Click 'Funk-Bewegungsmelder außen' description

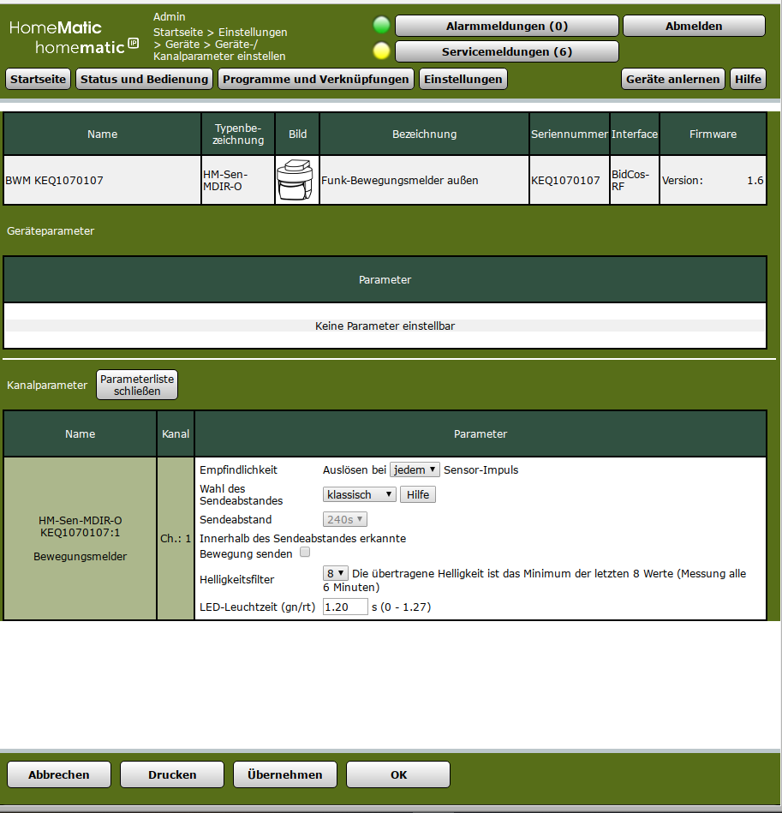click(x=399, y=181)
